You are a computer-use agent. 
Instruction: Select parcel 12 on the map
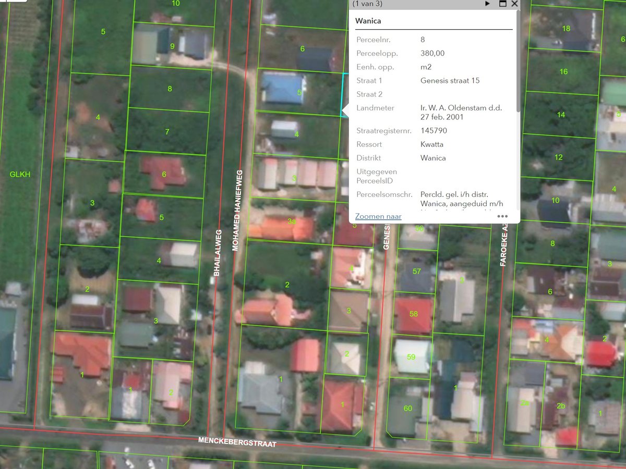[559, 157]
